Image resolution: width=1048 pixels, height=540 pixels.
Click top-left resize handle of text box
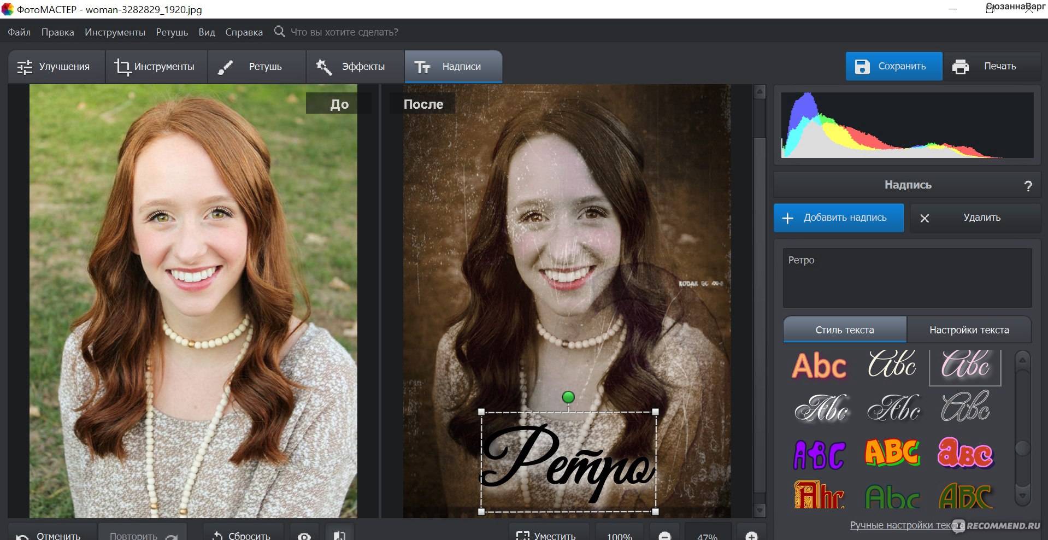[x=481, y=412]
